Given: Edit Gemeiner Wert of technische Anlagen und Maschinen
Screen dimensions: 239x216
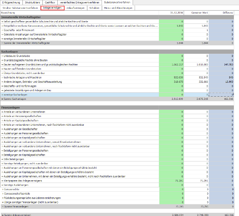Looking at the screenshot, I should 196,78.
